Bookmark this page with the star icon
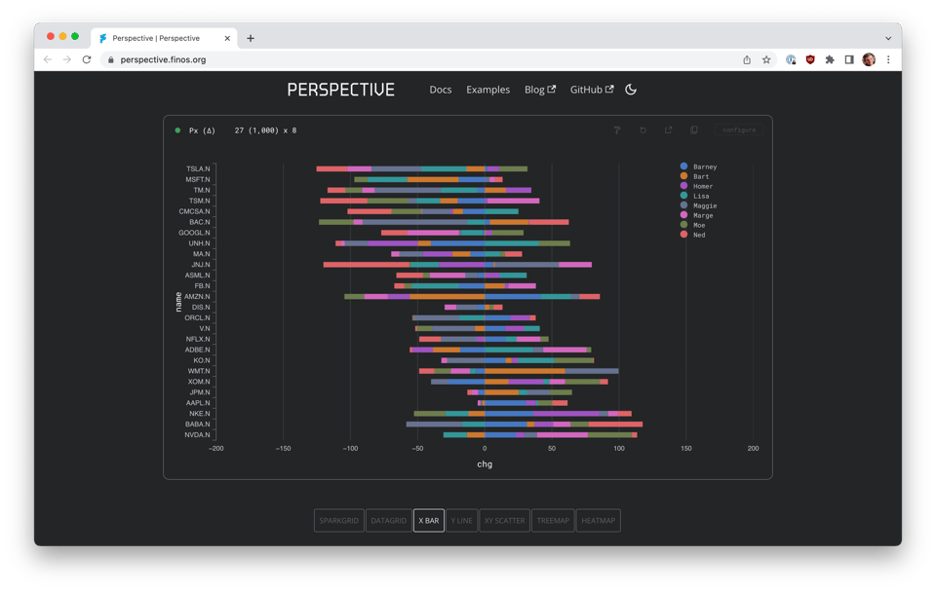 point(766,59)
